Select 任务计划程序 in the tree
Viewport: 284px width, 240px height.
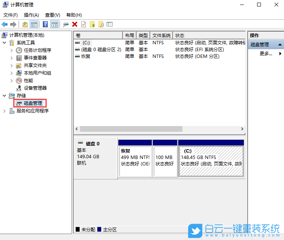[x=37, y=50]
